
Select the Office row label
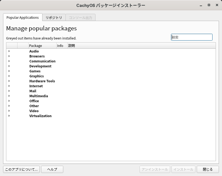[34, 101]
